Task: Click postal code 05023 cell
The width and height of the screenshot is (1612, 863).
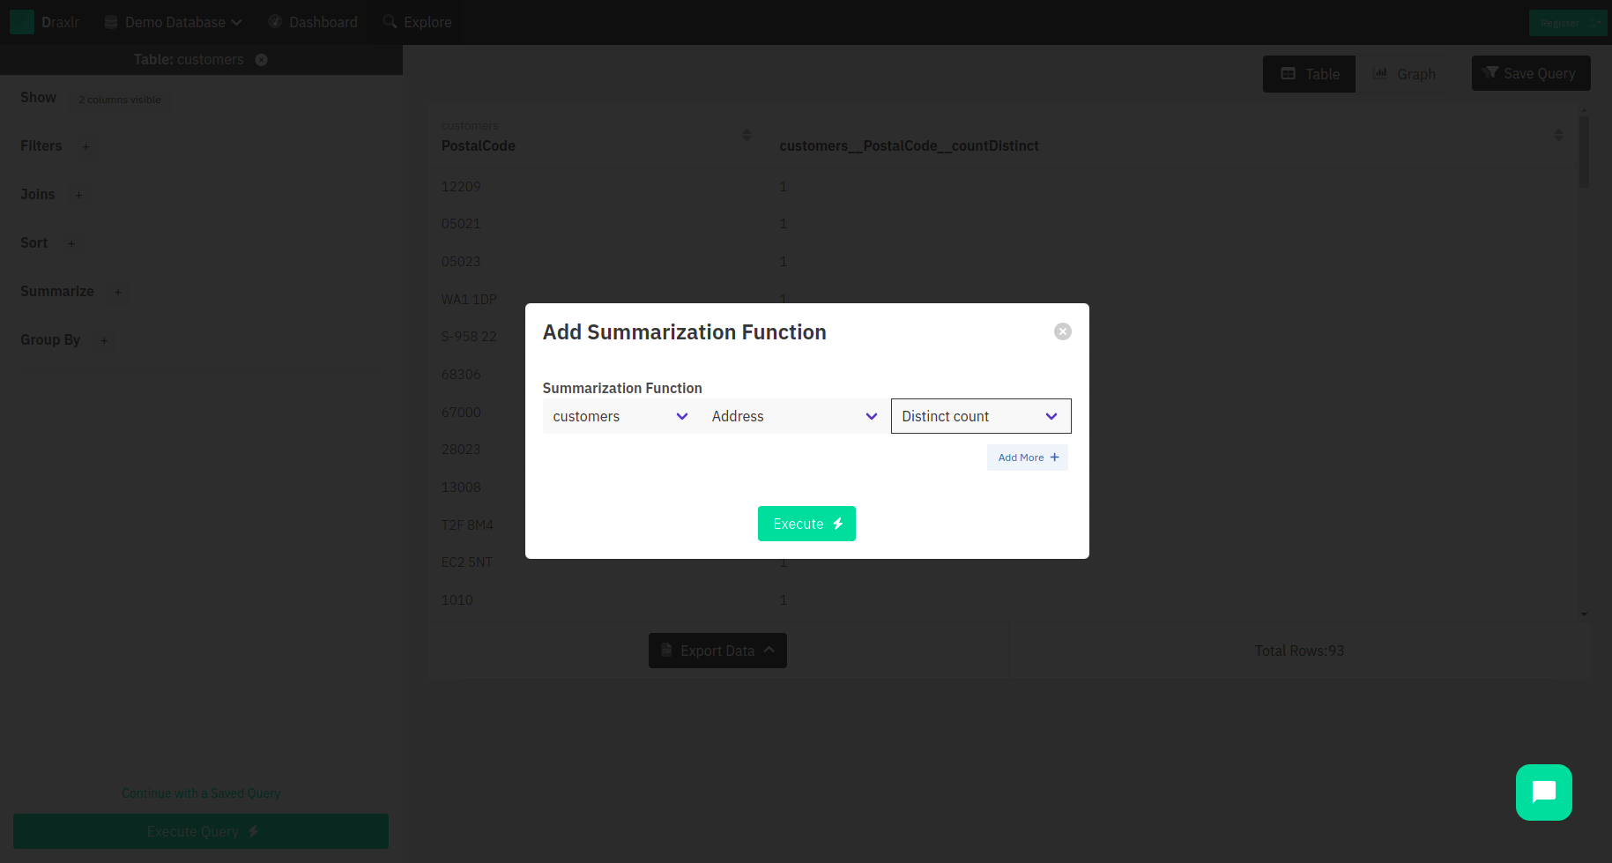Action: tap(461, 262)
